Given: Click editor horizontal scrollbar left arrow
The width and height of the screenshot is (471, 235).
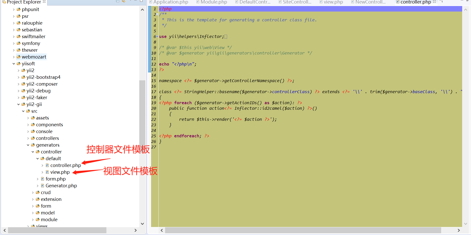Looking at the screenshot, I should (x=162, y=230).
